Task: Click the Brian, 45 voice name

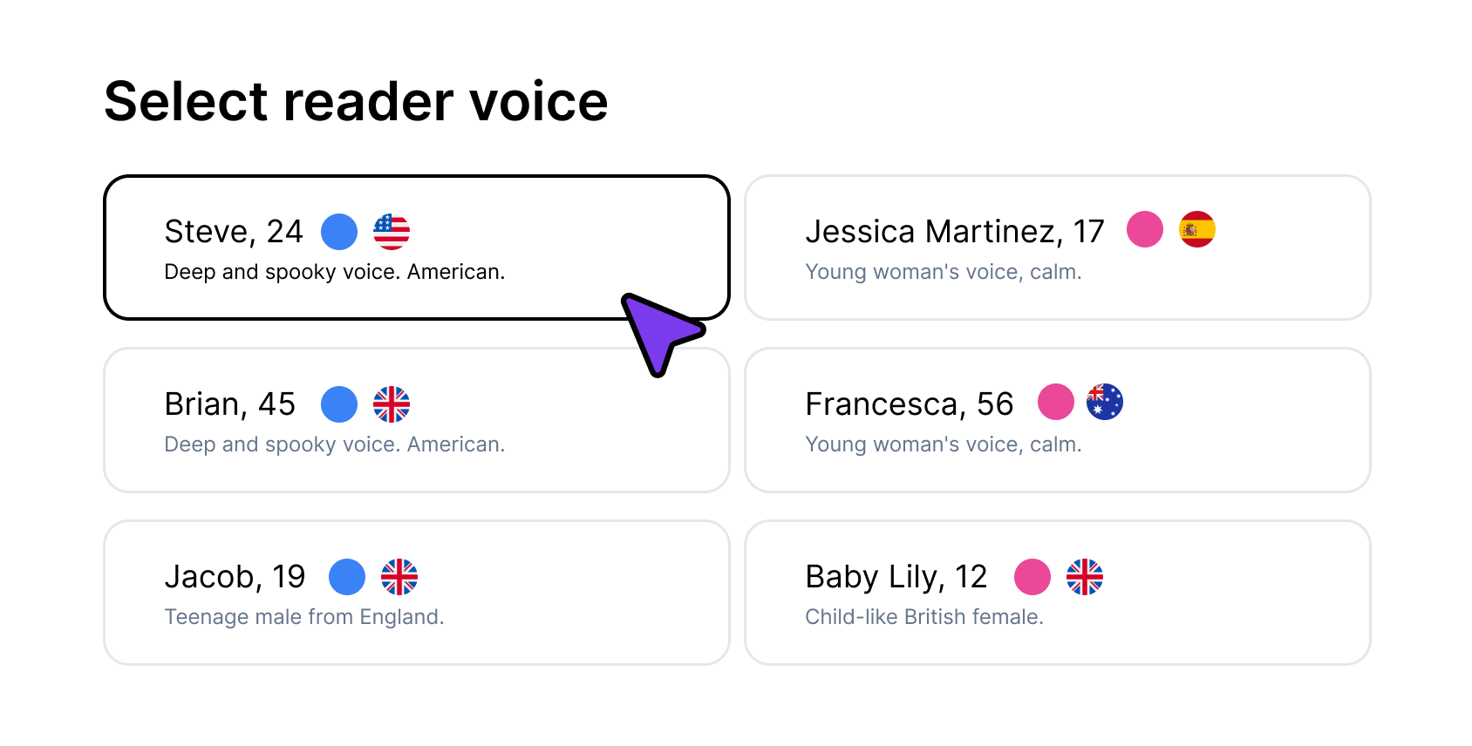Action: point(230,404)
